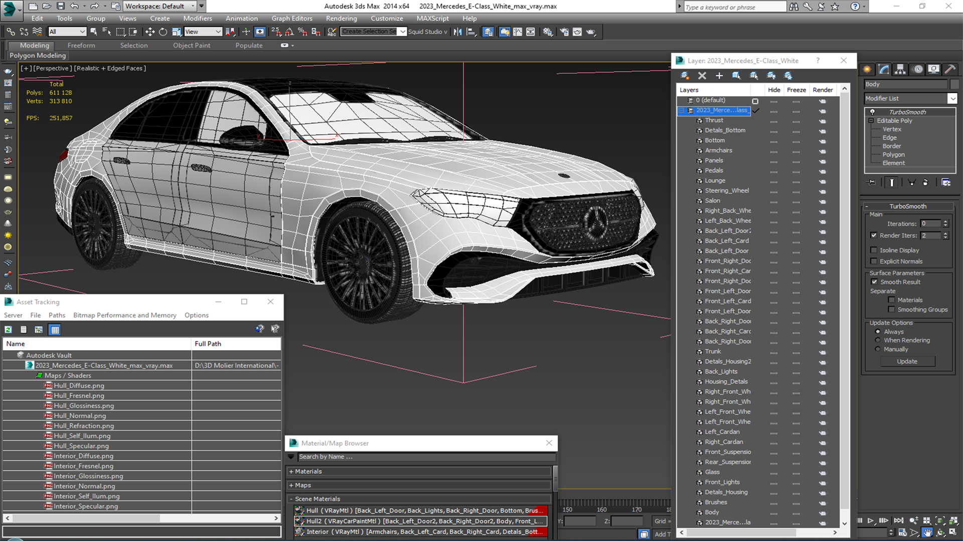
Task: Delete layer using the X icon
Action: (x=702, y=76)
